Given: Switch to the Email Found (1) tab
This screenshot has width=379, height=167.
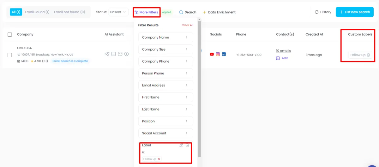Looking at the screenshot, I should pyautogui.click(x=37, y=12).
